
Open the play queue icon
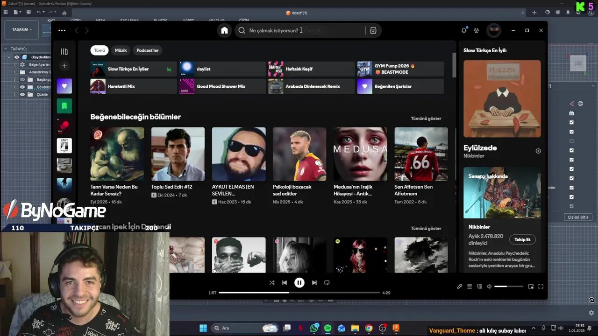[470, 287]
